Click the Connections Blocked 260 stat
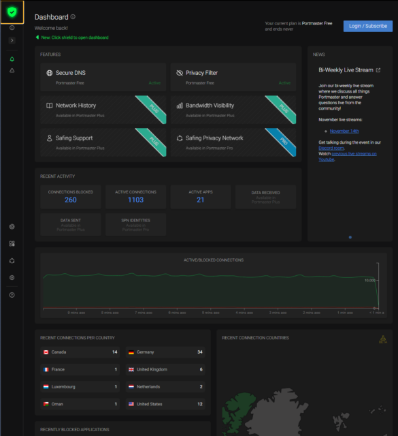This screenshot has height=436, width=398. pyautogui.click(x=71, y=197)
